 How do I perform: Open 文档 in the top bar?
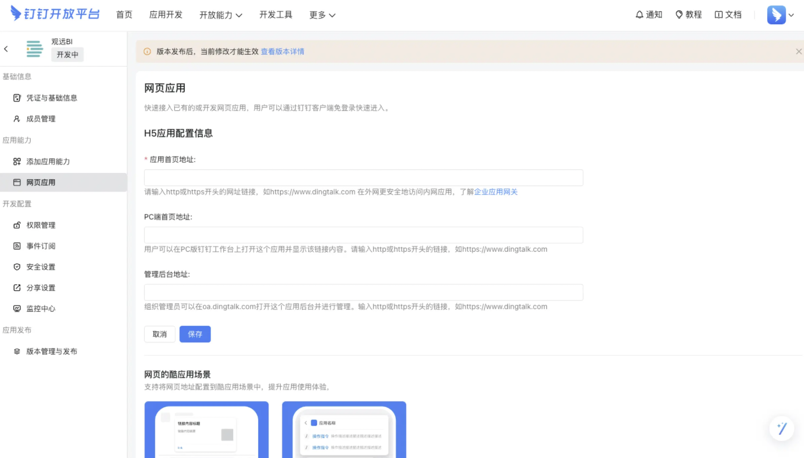[x=728, y=15]
